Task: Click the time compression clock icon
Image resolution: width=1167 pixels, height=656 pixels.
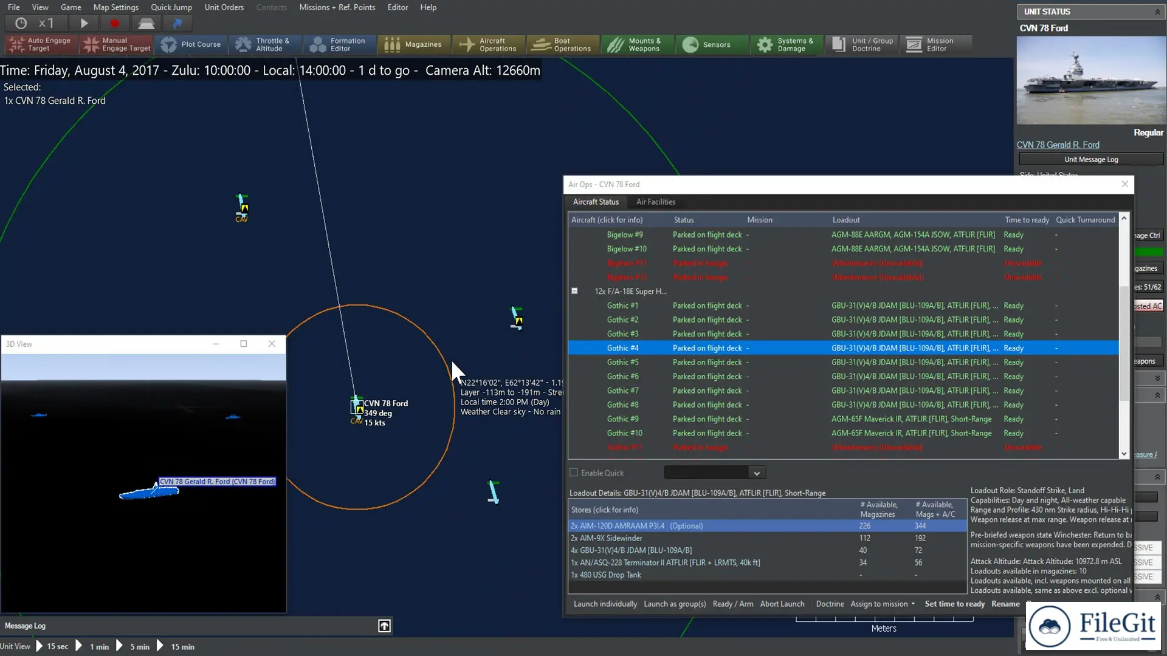Action: [x=21, y=24]
